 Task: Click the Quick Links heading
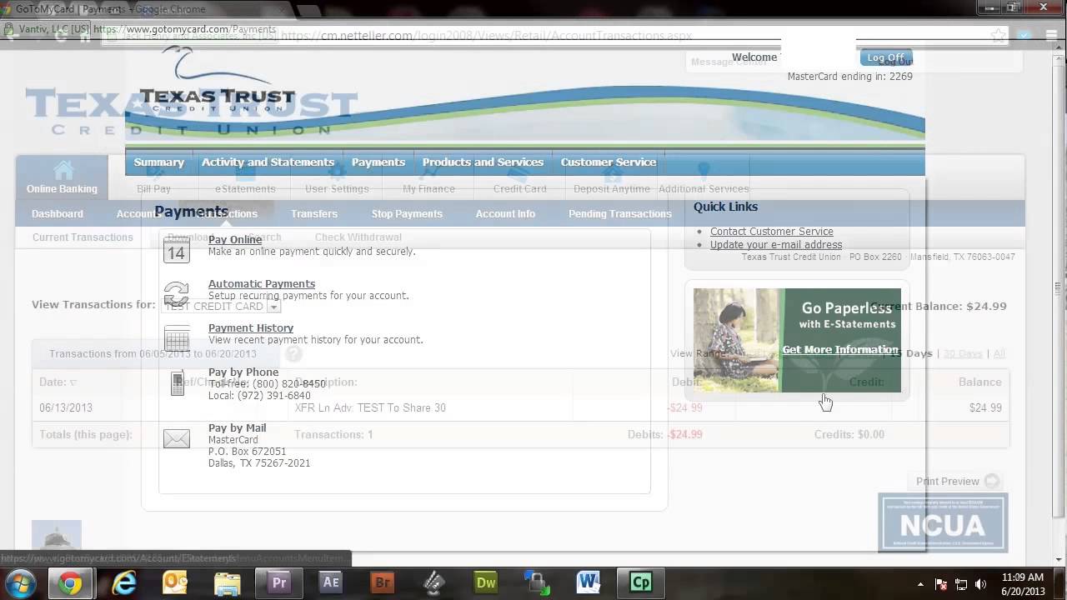pyautogui.click(x=726, y=207)
